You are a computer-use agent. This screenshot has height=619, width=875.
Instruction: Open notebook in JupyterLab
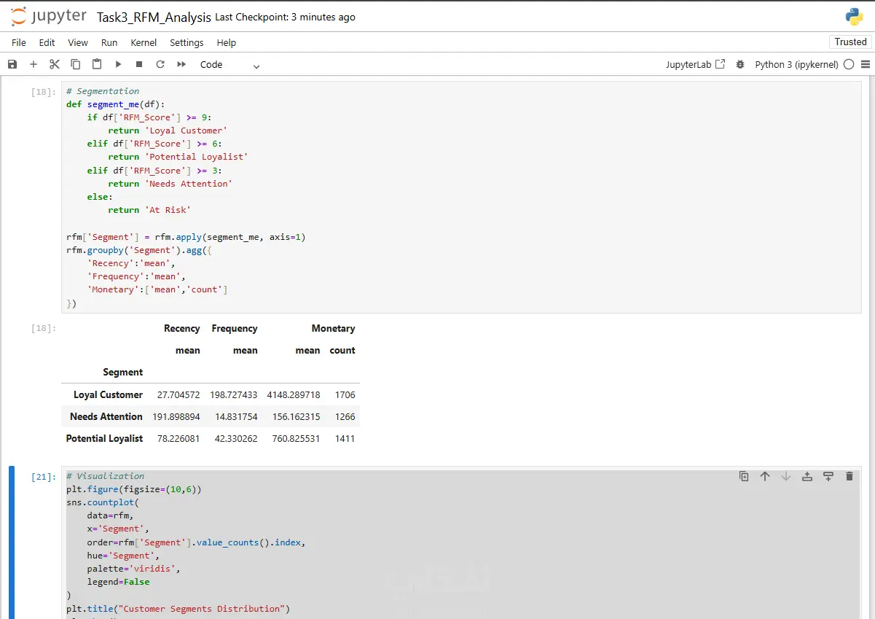pos(695,64)
